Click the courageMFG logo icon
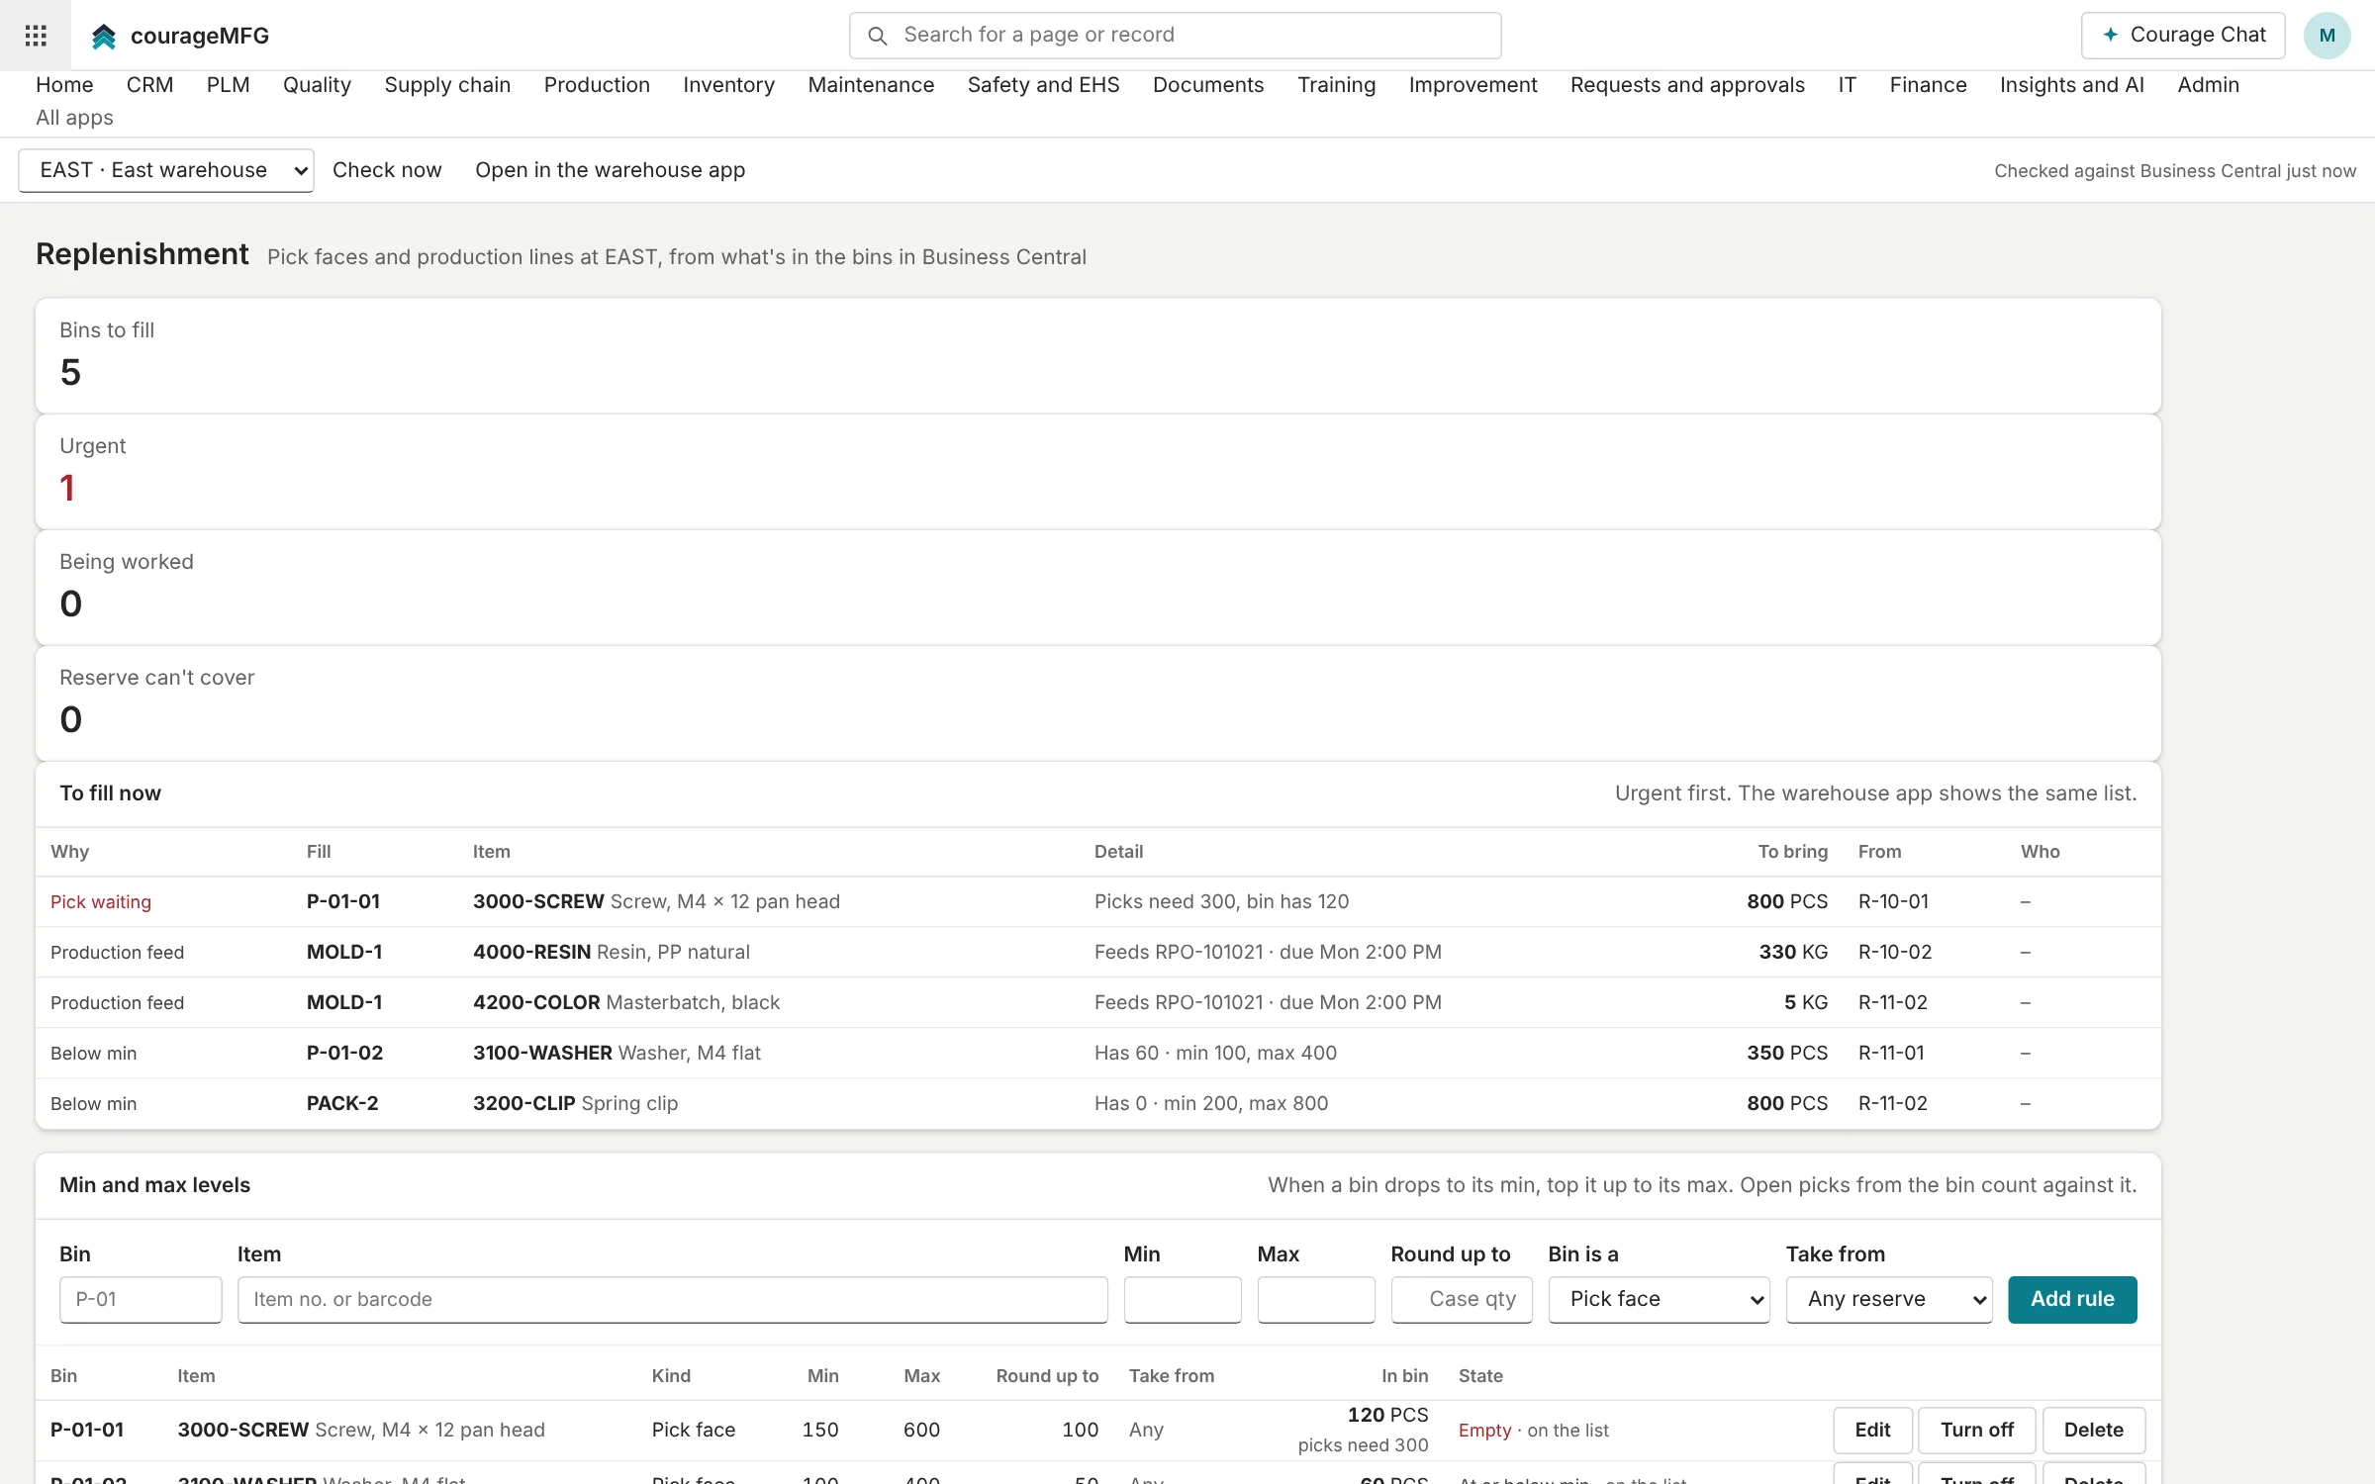 click(104, 37)
